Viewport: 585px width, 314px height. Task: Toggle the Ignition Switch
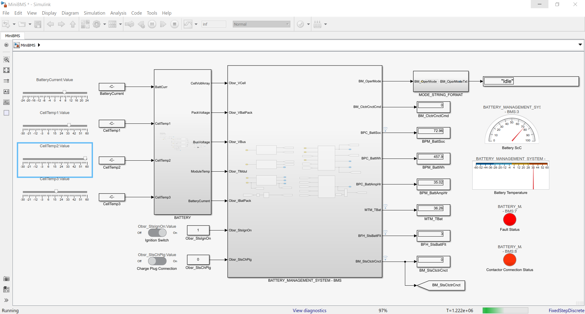[157, 233]
